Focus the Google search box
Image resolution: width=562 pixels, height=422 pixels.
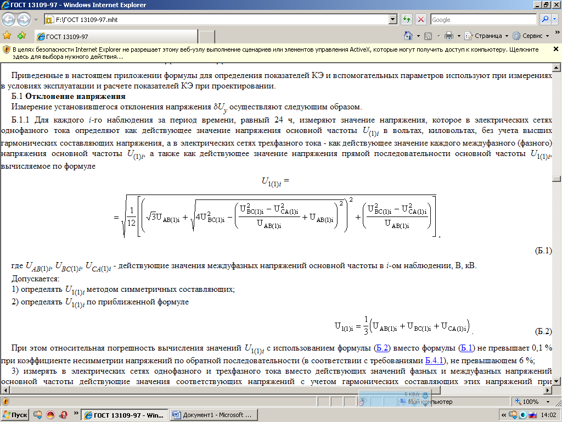[484, 19]
